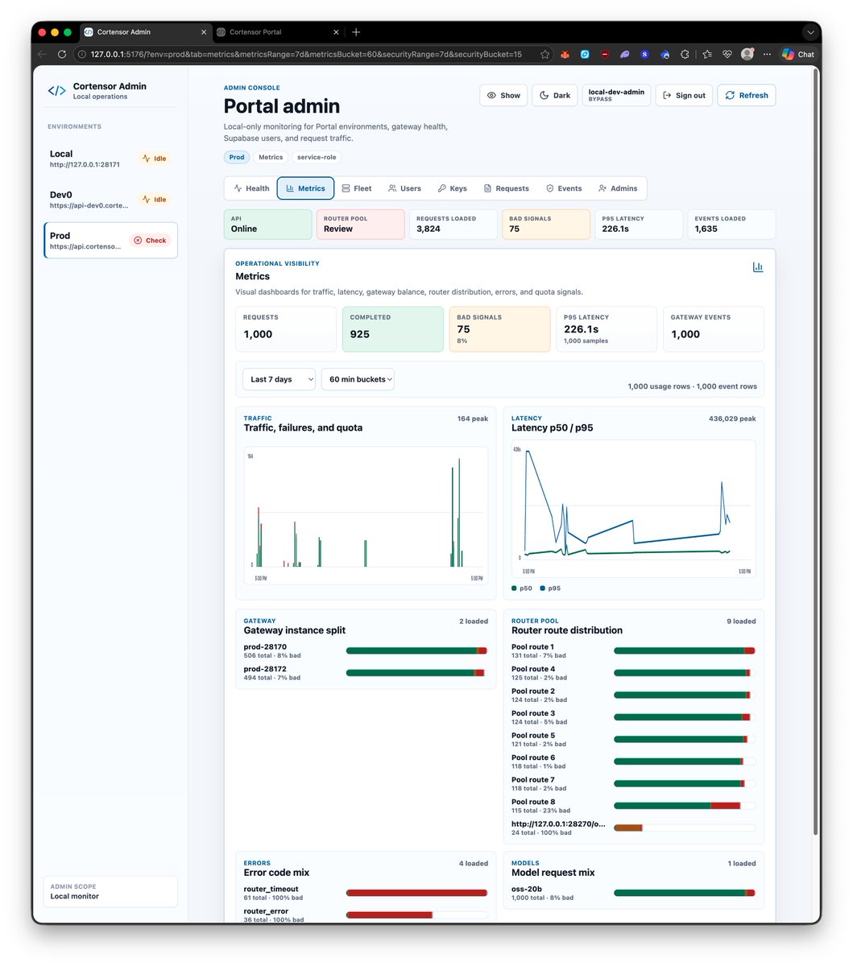Screen dimensions: 853x966
Task: Click the Latency p50 / p95 chart
Action: click(633, 508)
